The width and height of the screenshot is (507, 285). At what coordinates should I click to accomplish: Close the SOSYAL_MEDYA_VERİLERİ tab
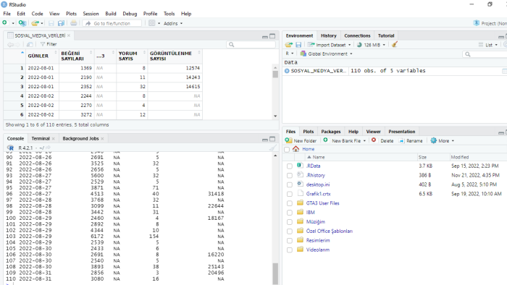69,35
